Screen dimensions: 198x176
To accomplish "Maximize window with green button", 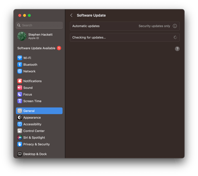I will [x=29, y=16].
